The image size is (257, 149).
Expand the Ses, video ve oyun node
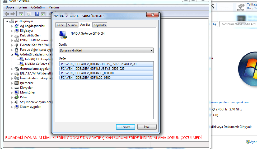pyautogui.click(x=12, y=102)
